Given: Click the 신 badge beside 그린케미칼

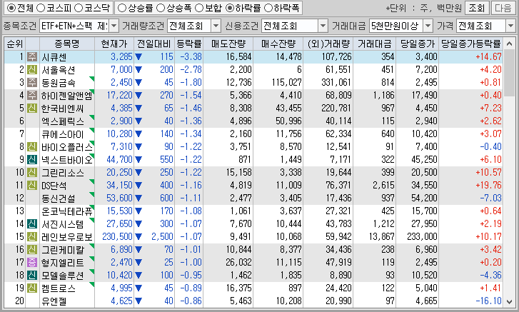Looking at the screenshot, I should (x=32, y=249).
